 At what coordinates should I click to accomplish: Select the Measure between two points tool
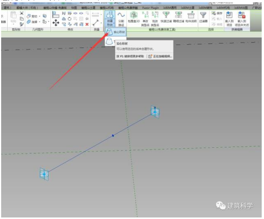coord(95,23)
